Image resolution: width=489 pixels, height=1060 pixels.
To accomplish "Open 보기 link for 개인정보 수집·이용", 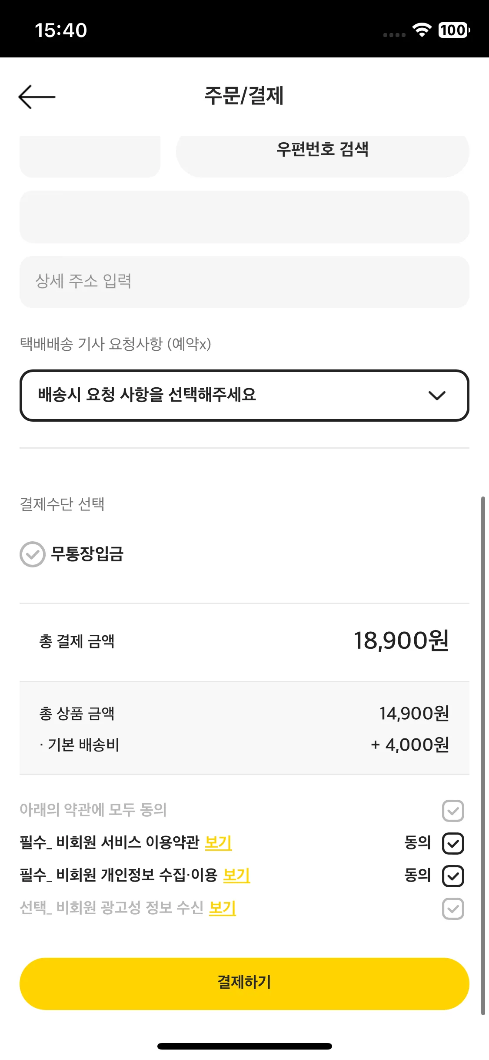I will (x=236, y=875).
